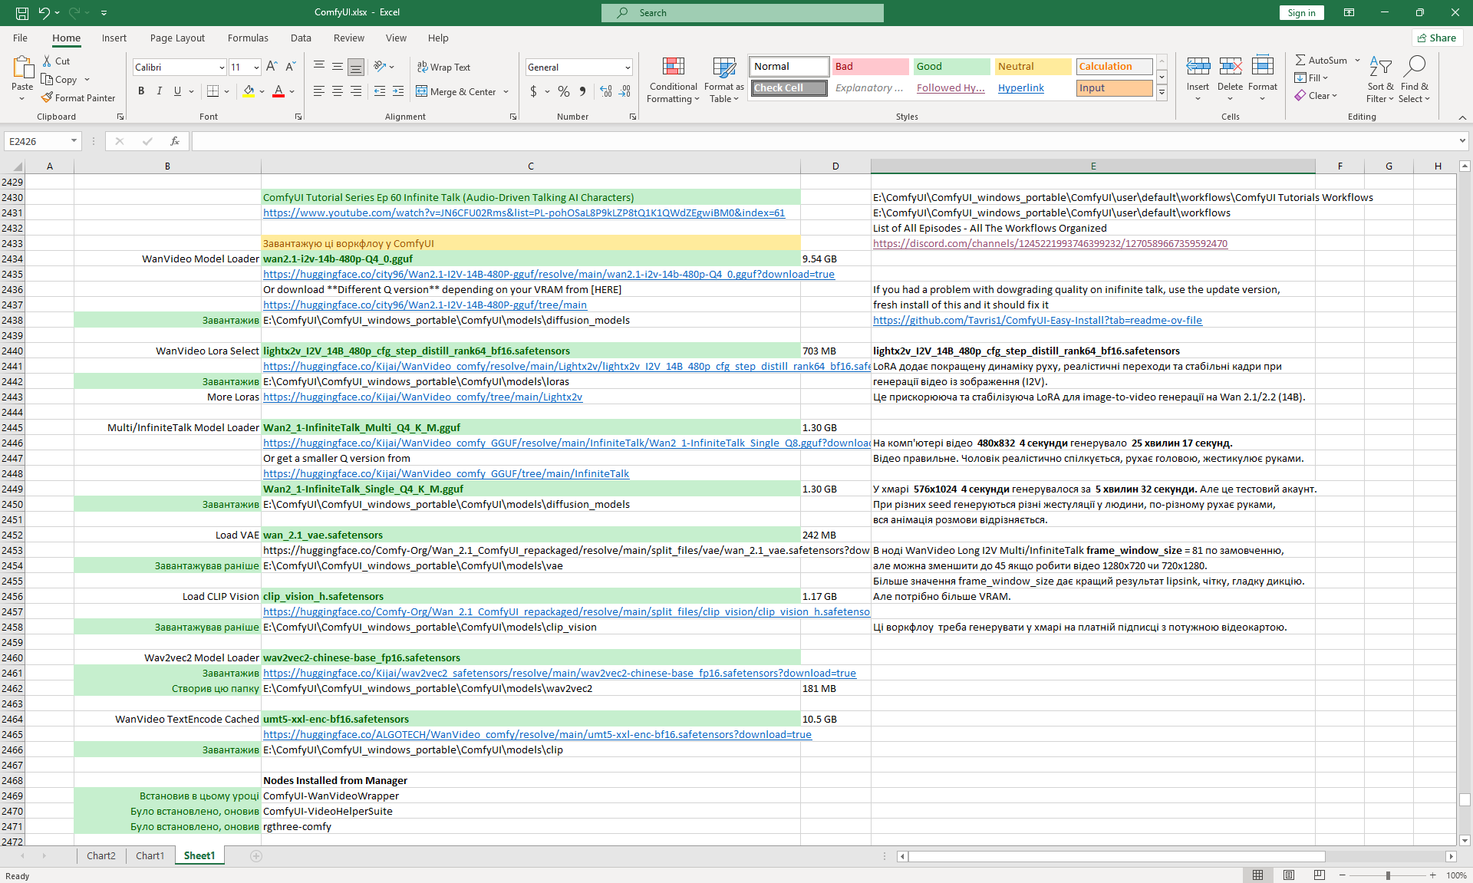1473x883 pixels.
Task: Click the Share button
Action: coord(1437,38)
